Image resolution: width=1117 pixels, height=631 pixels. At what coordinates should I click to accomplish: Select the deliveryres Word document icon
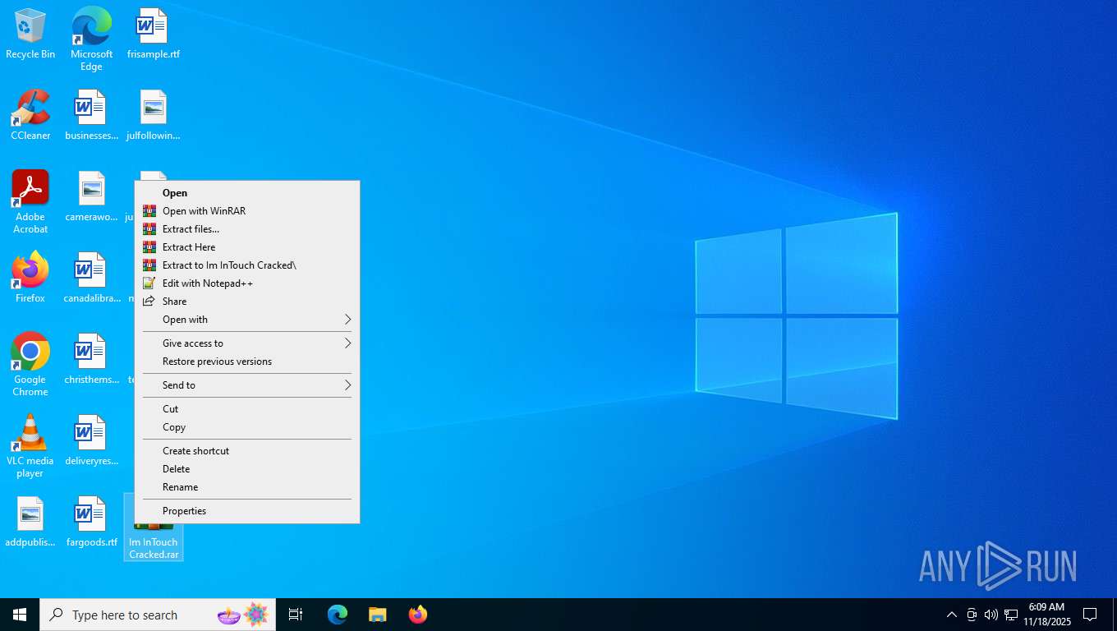(x=91, y=440)
